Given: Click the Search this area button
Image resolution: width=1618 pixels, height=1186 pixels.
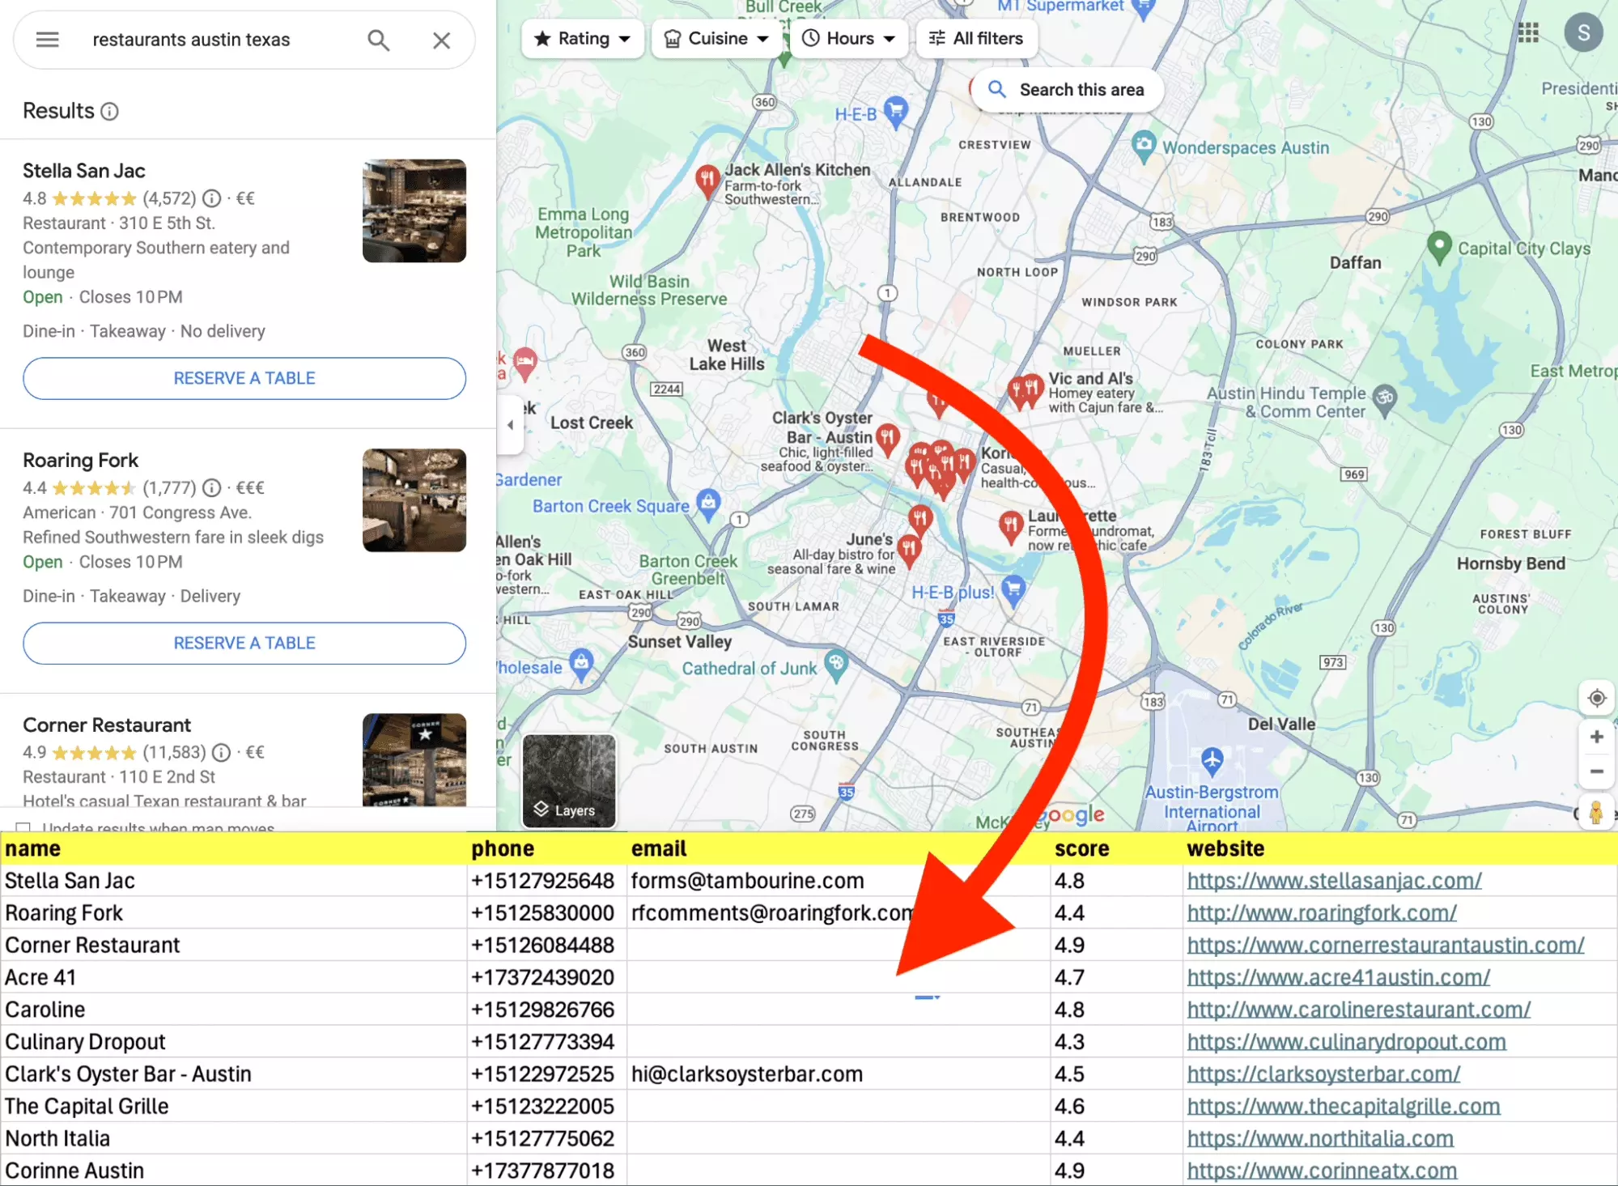Looking at the screenshot, I should pyautogui.click(x=1066, y=89).
